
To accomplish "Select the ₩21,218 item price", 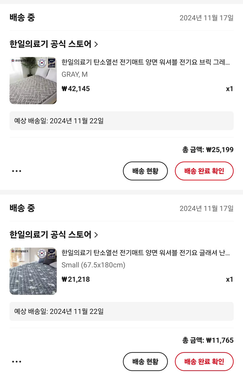I will coord(76,279).
